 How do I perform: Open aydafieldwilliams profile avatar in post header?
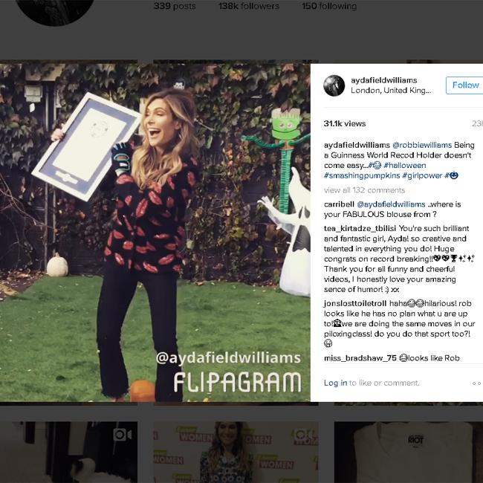click(334, 85)
